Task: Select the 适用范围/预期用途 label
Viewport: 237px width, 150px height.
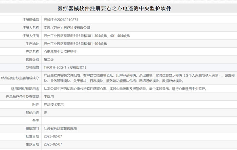Action: (25, 89)
